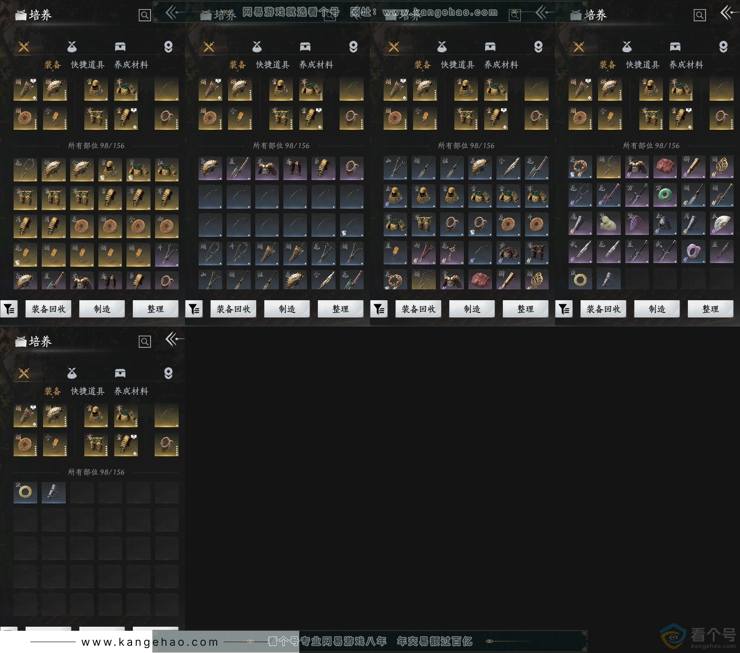Switch to 装备 tab in bottom-left panel
Screen dimensions: 740x653
53,391
